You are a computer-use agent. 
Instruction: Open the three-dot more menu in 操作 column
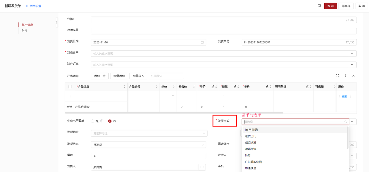click(x=350, y=97)
